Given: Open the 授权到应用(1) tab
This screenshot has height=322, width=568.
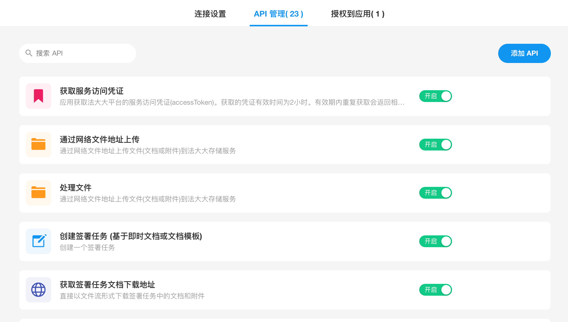Looking at the screenshot, I should click(357, 14).
